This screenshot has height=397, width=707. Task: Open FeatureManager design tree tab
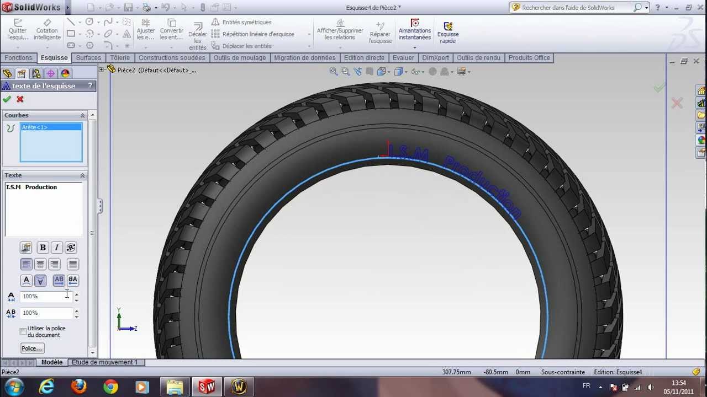click(8, 73)
